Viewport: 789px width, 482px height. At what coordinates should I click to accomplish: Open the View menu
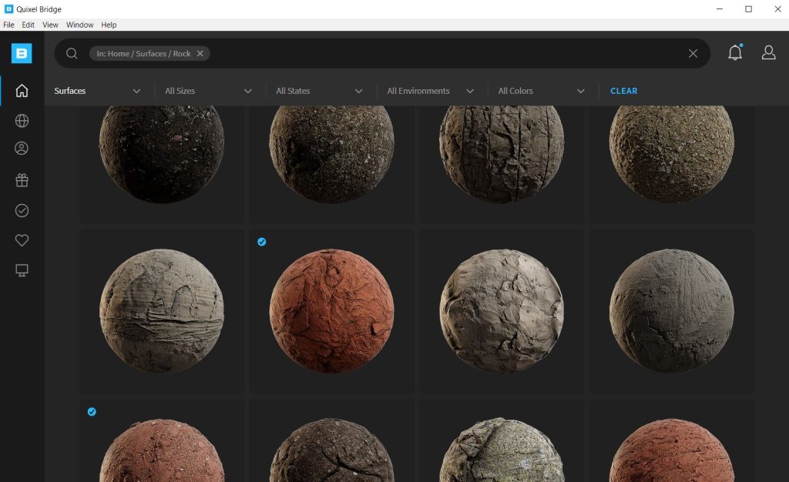pos(50,25)
